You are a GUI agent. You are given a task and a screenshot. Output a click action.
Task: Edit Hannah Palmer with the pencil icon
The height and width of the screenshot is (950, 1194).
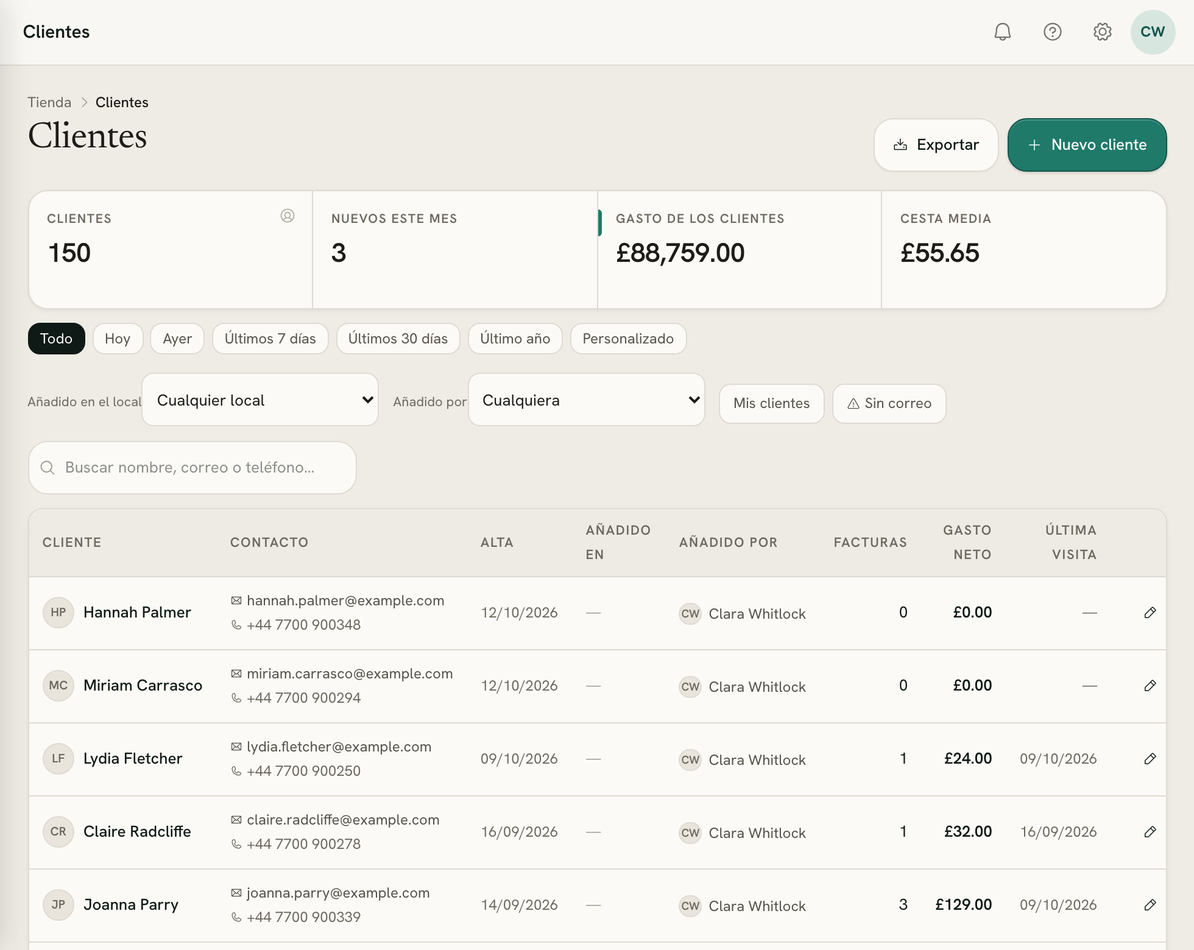click(1150, 613)
